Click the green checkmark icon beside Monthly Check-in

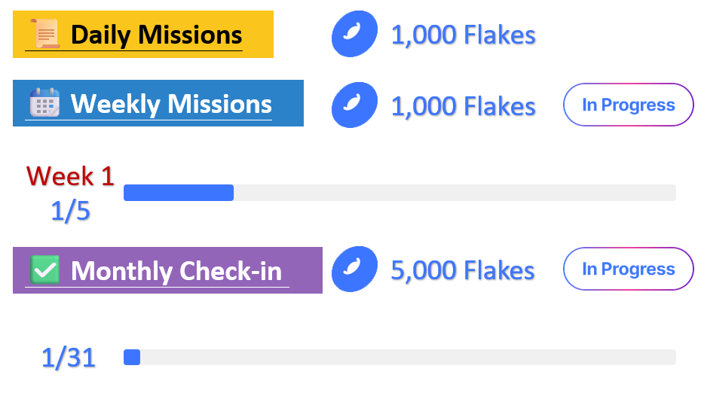click(x=44, y=270)
